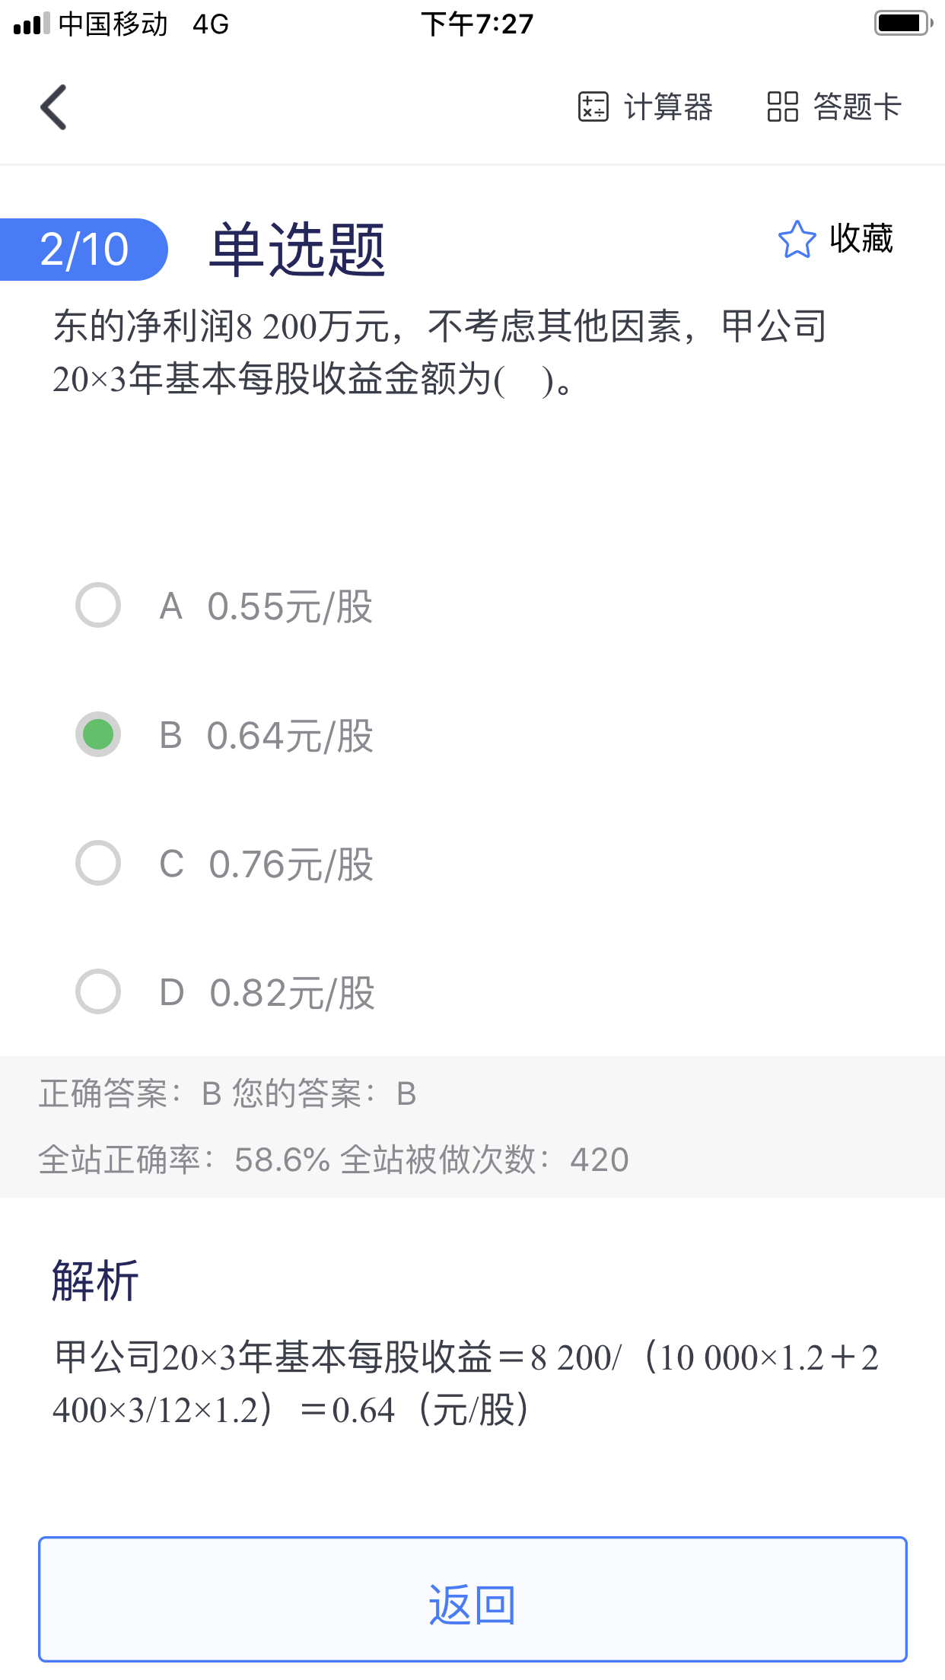Tap the 计算器 label
The image size is (945, 1680).
click(x=668, y=107)
